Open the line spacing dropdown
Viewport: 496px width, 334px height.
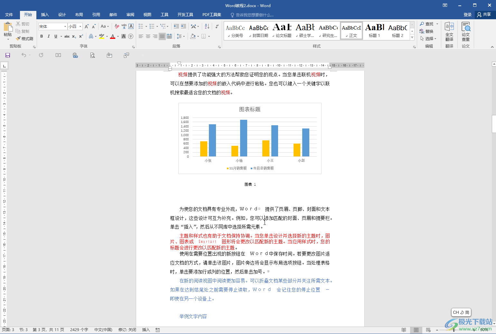click(x=181, y=36)
